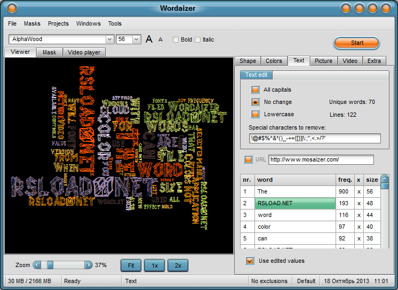This screenshot has width=398, height=290.
Task: Open the Picture tab
Action: [323, 61]
